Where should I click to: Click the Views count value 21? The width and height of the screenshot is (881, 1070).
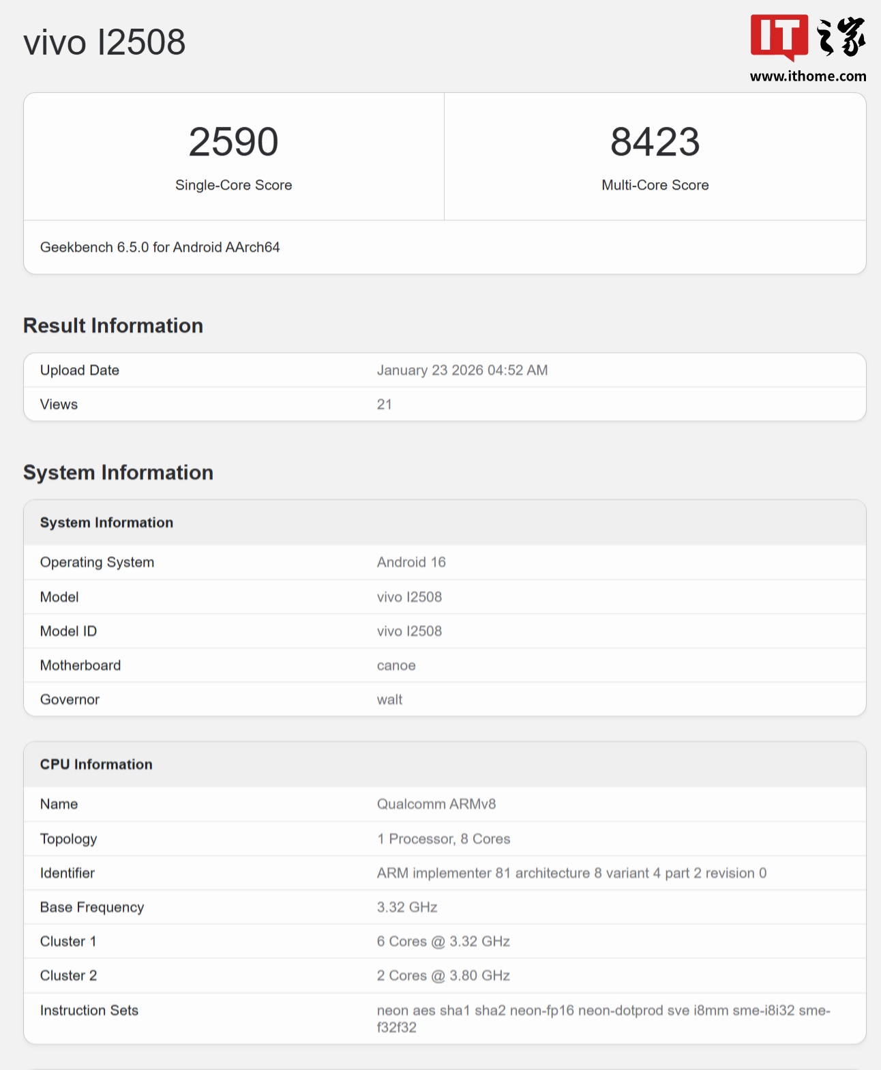[385, 404]
